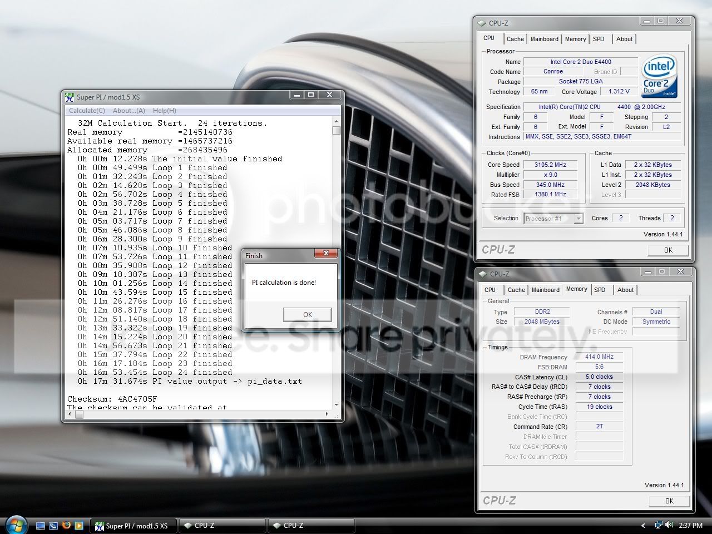Open the Processor #1 selection dropdown
Viewport: 712px width, 534px height.
pos(553,219)
